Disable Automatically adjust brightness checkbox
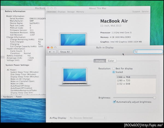 tap(115, 102)
